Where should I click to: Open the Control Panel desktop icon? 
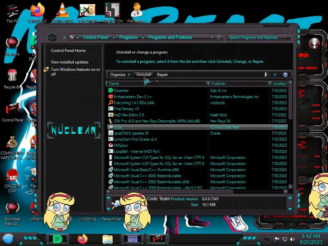pyautogui.click(x=12, y=112)
